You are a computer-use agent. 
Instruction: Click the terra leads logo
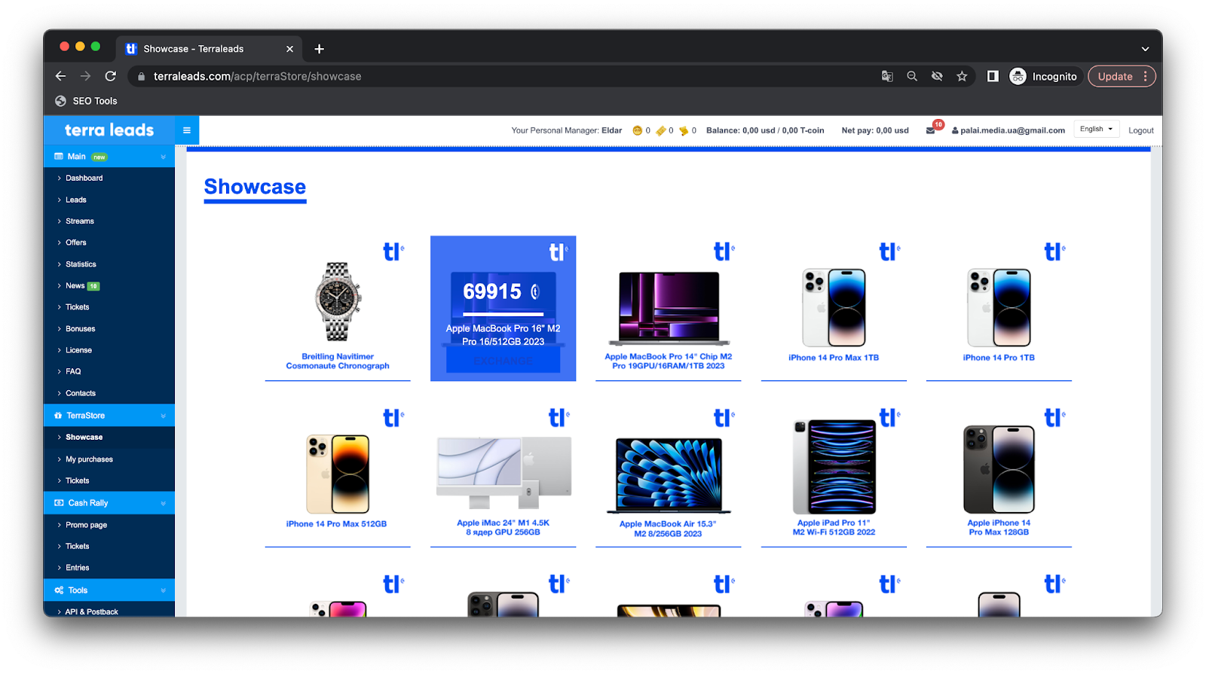point(109,130)
